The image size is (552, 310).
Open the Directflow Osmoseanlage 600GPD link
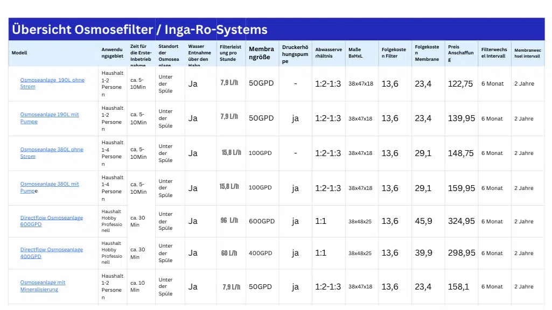51,221
